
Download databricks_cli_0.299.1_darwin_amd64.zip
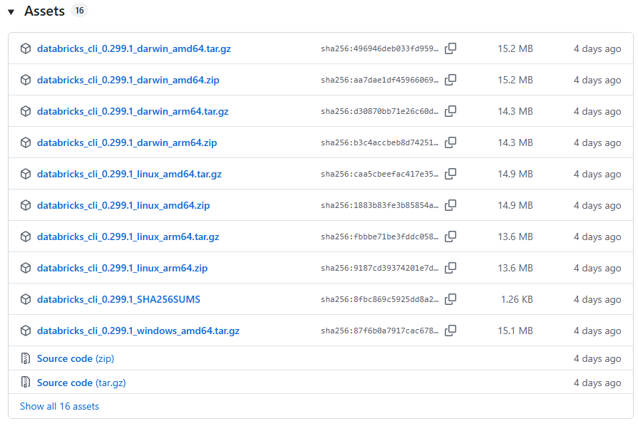[128, 80]
